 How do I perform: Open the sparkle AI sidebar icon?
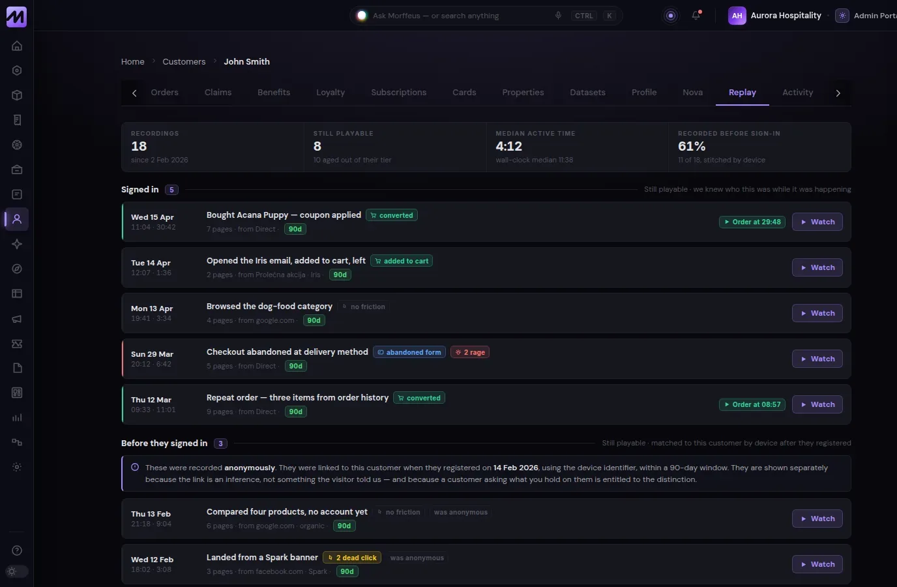(x=17, y=244)
